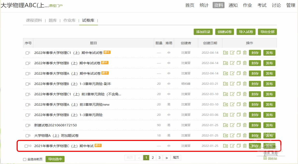
Task: Duplicate the 大学物理A（上）附加题试卷 paper via copy icon
Action: click(x=239, y=136)
